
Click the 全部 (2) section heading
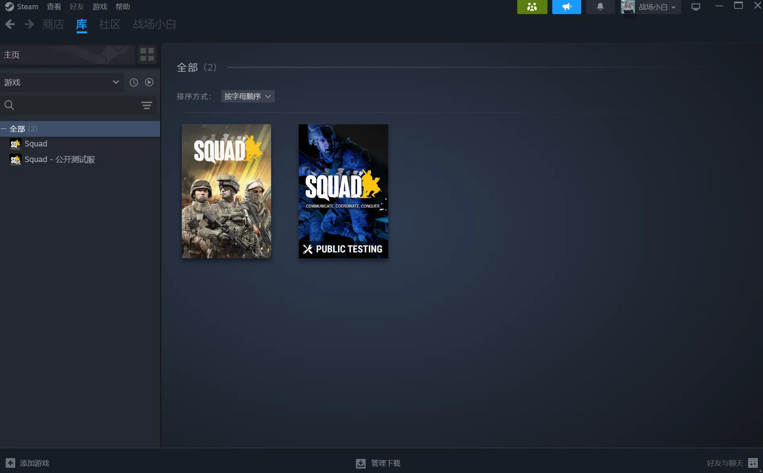tap(197, 68)
